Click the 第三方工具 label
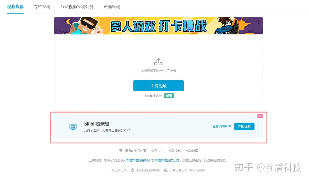 point(119,170)
